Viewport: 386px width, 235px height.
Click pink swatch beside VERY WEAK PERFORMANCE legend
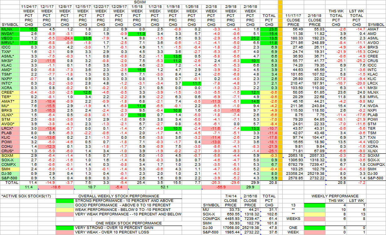point(65,214)
